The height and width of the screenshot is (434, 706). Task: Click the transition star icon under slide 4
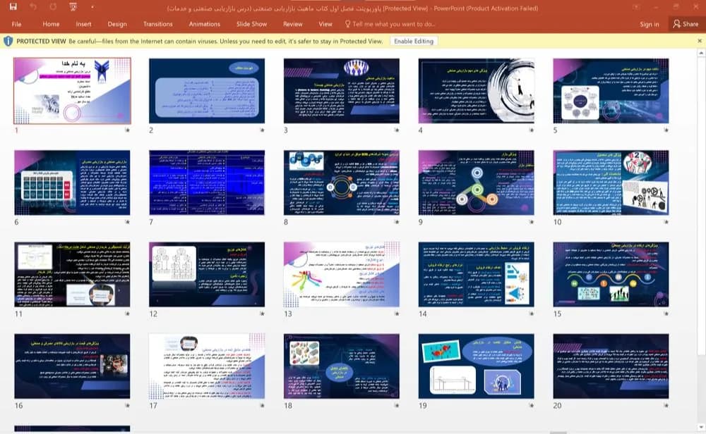click(x=532, y=130)
